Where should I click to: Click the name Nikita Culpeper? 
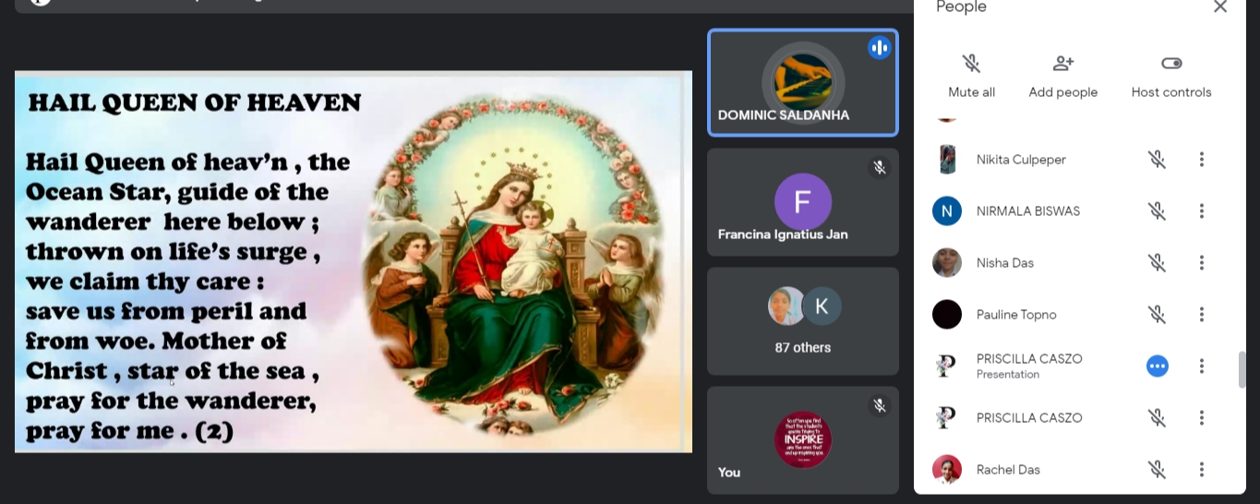click(1021, 160)
